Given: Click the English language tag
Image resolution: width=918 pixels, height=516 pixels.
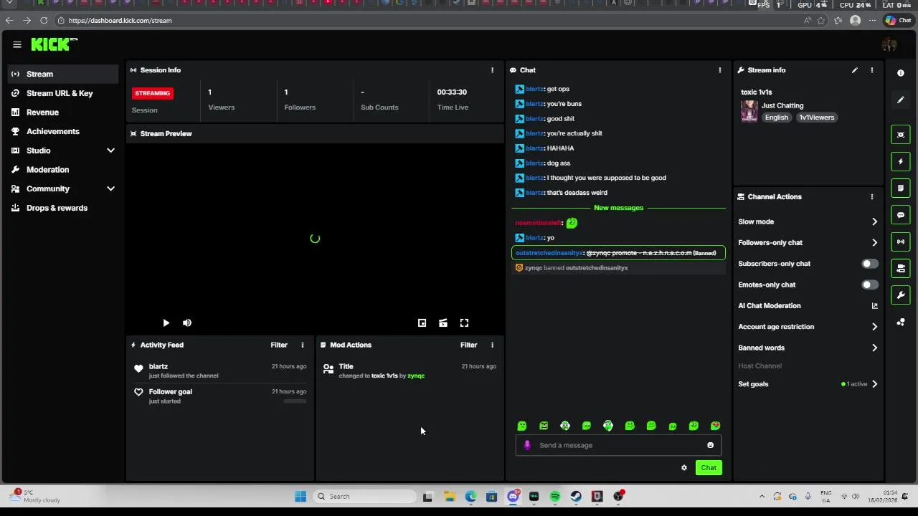Looking at the screenshot, I should (x=776, y=118).
